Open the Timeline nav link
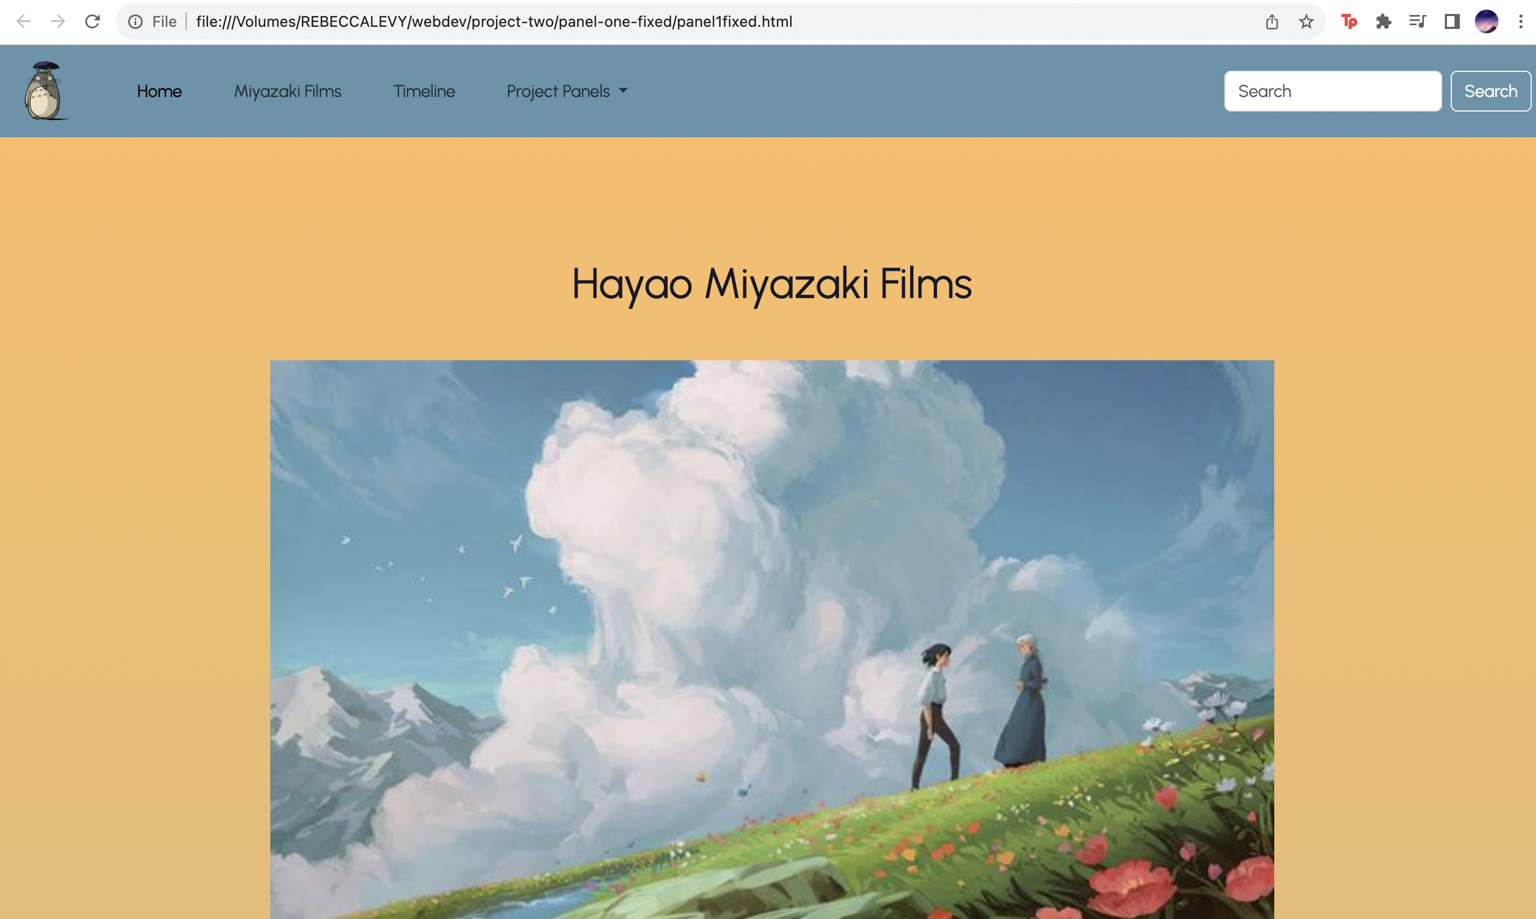The height and width of the screenshot is (919, 1536). click(424, 91)
